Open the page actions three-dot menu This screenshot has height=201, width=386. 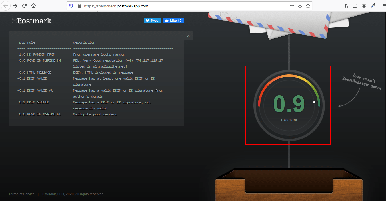(x=292, y=6)
